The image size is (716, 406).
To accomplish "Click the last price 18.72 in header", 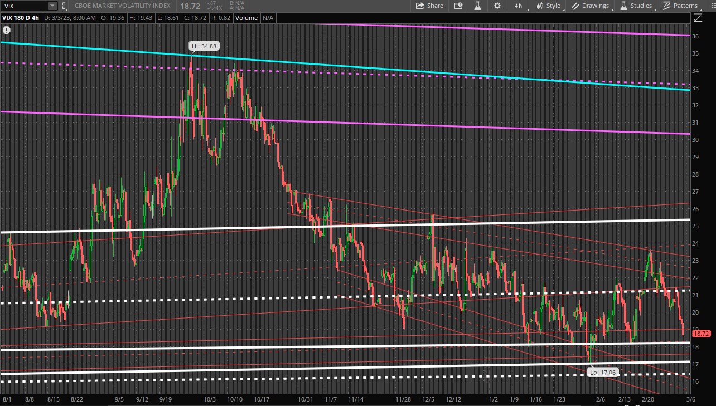I will click(189, 6).
